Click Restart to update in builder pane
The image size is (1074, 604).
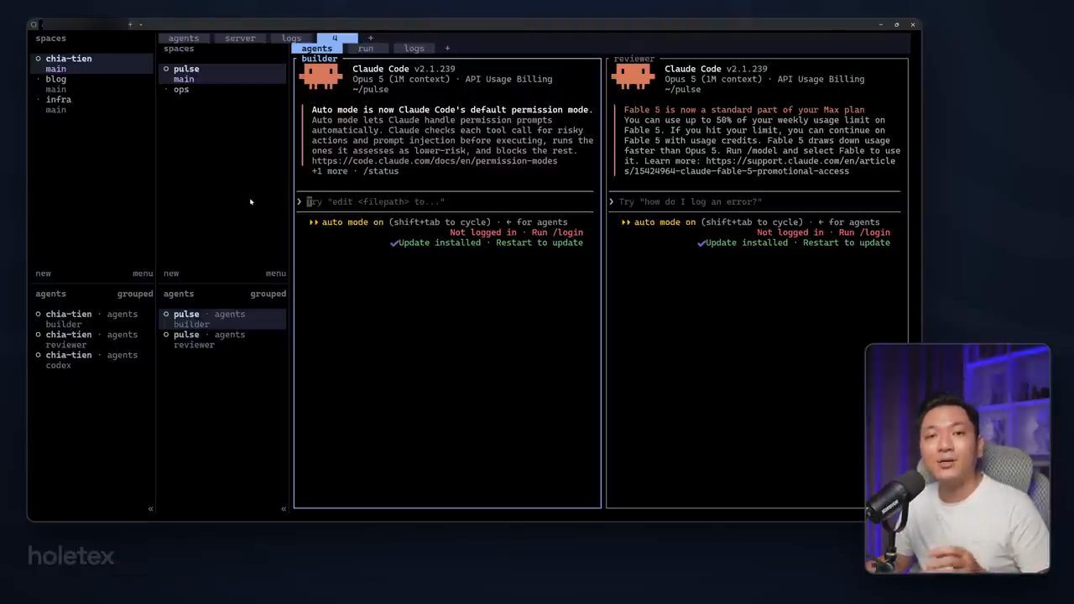coord(540,242)
